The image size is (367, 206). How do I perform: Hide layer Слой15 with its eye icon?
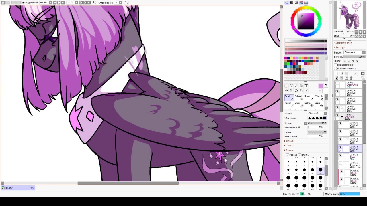[337, 91]
